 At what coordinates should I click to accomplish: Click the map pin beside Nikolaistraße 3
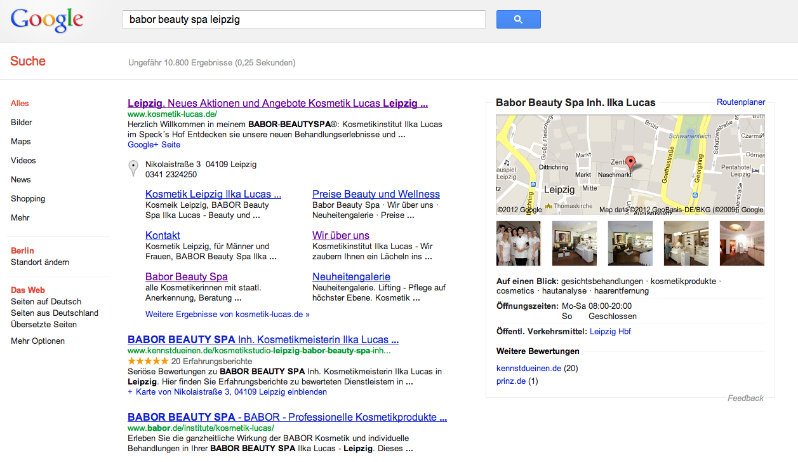coord(133,168)
